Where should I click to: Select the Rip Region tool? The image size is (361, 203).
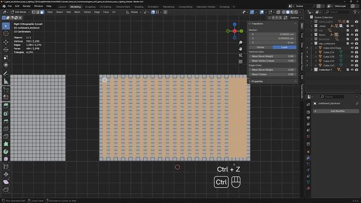(x=6, y=189)
